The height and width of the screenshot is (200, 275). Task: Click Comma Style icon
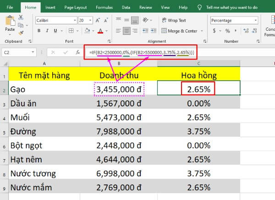pyautogui.click(x=236, y=31)
